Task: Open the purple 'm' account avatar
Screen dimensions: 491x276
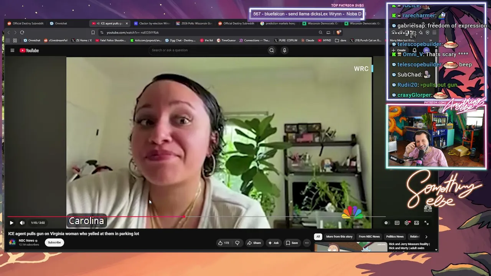Action: click(426, 50)
